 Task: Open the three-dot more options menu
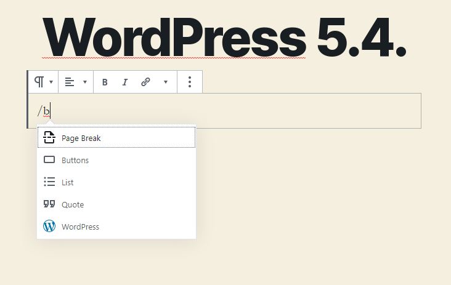pos(190,82)
